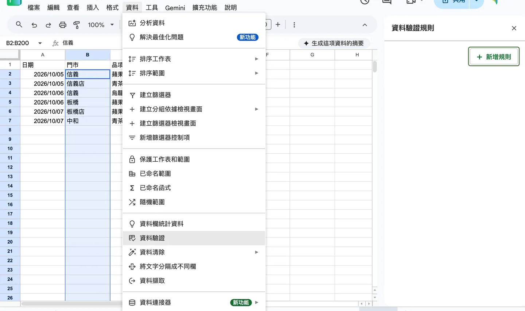Expand the 資料連接器 submenu arrow
525x311 pixels.
pos(257,303)
